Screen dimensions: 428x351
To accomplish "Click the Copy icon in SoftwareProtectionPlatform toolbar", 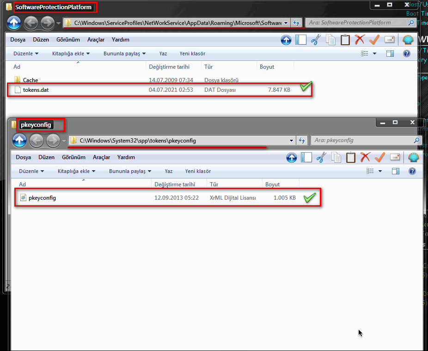I will pos(330,40).
